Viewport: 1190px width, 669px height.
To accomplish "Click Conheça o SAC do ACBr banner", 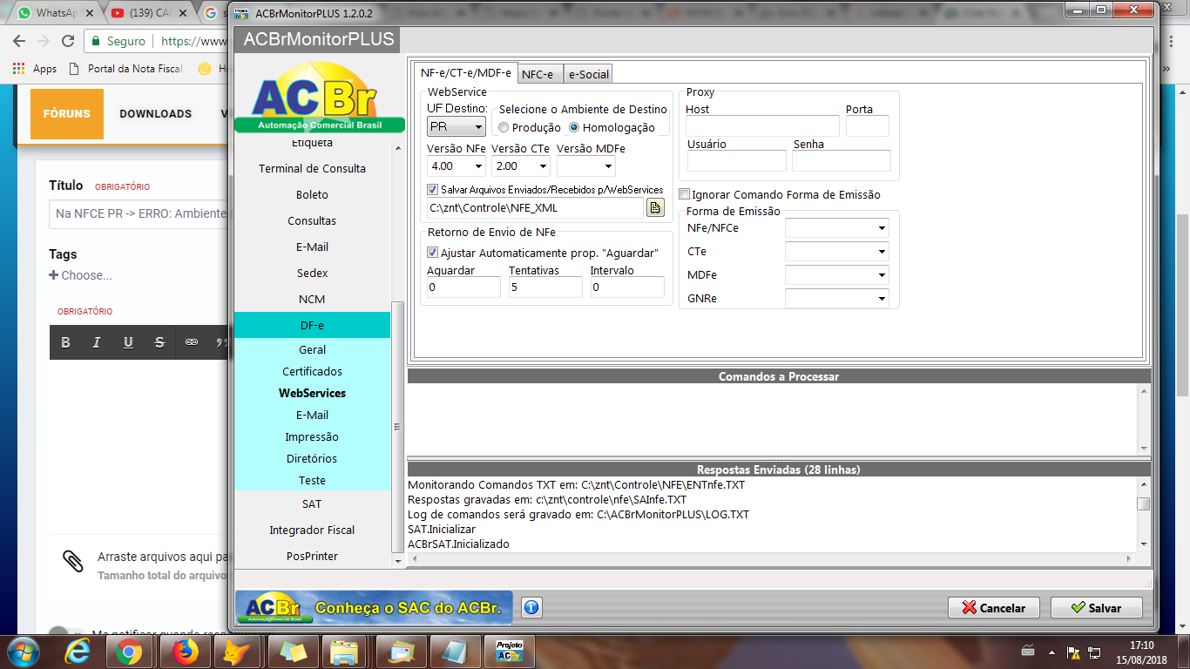I will 374,607.
